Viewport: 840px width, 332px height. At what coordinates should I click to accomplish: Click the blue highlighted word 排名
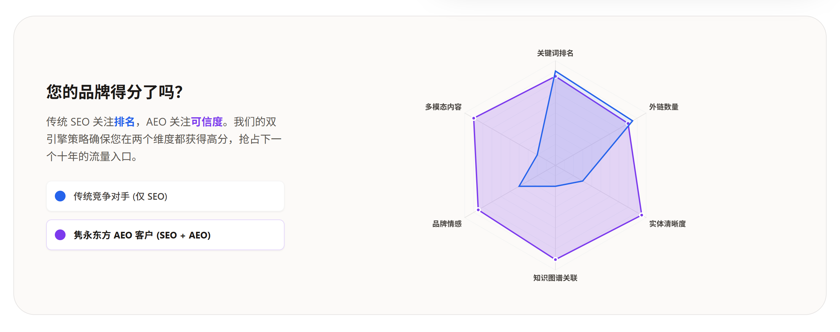point(124,122)
